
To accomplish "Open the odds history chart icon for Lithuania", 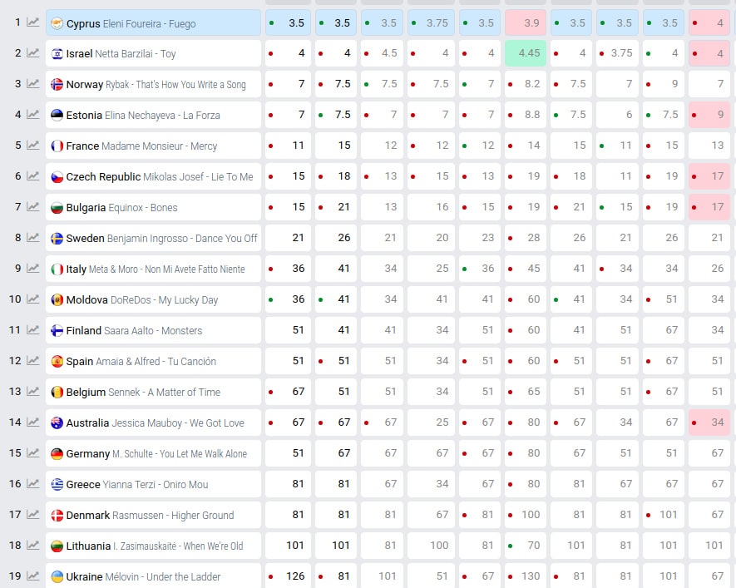I will [x=33, y=546].
